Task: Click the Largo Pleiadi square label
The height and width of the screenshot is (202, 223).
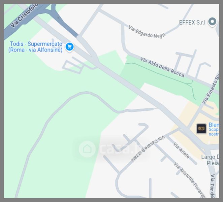Action: [x=210, y=160]
